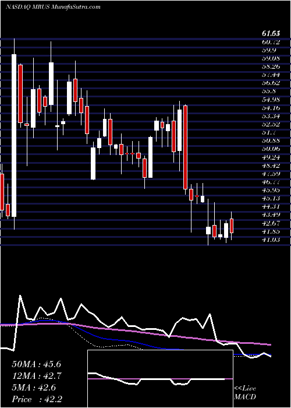The width and height of the screenshot is (291, 408).
Task: Click the 50.06 price axis label
Action: click(x=271, y=149)
